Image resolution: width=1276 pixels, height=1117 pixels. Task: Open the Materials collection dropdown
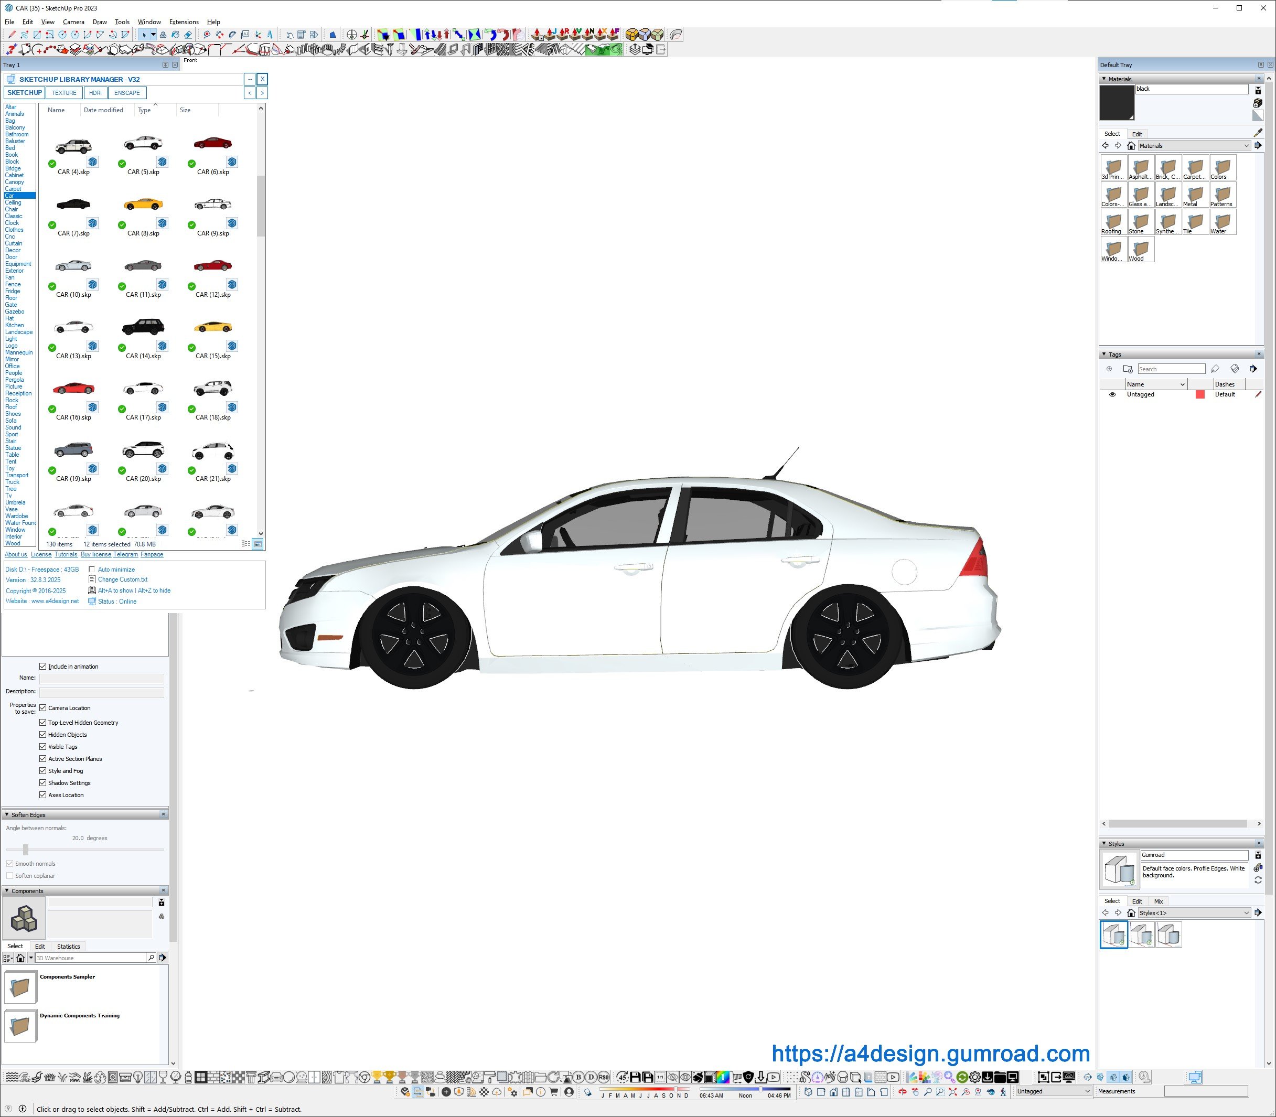pos(1246,146)
